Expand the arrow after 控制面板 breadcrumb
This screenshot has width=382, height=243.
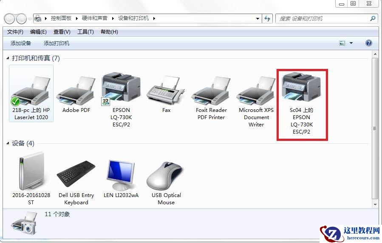[77, 18]
